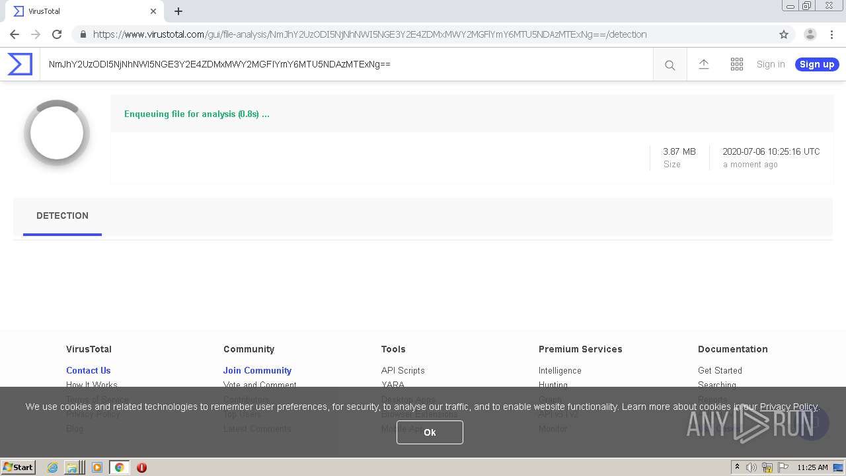Click the Enqueuing file for analysis status text
Viewport: 846px width, 476px height.
click(197, 114)
